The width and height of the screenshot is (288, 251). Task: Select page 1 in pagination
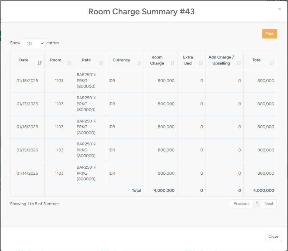(x=257, y=204)
